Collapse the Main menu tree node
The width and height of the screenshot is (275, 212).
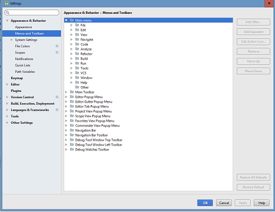(66, 20)
